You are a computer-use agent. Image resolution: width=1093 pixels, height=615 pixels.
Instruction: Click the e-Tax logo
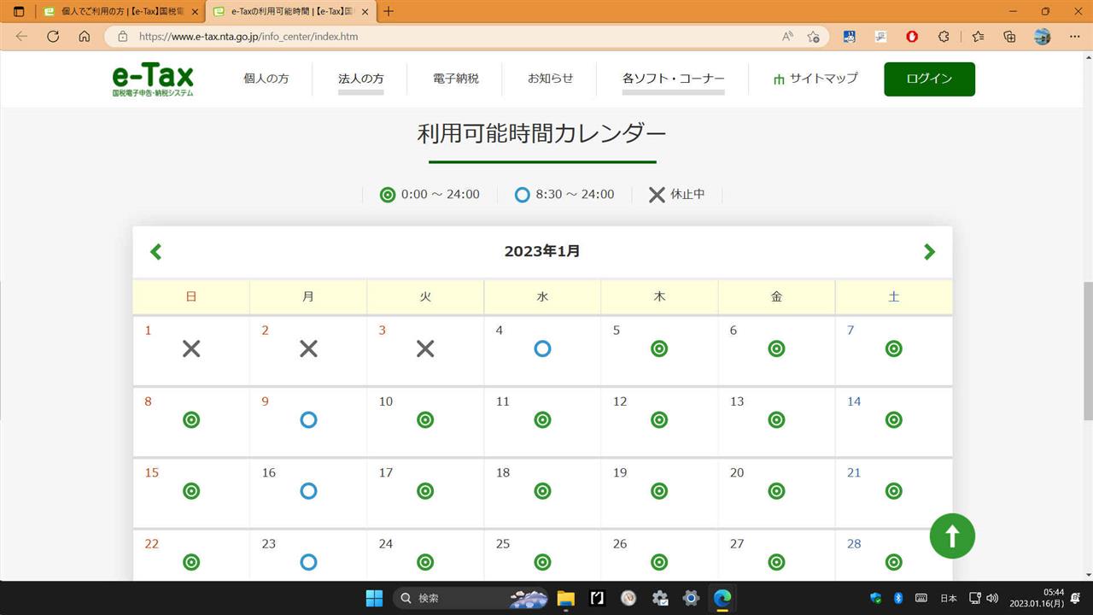[x=153, y=79]
